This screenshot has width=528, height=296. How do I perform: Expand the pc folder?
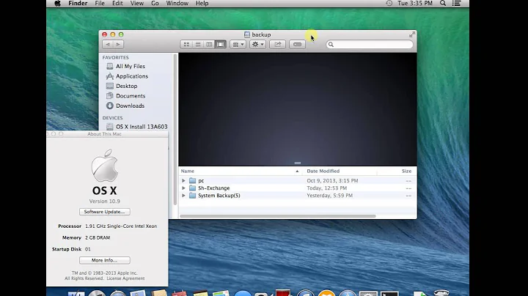click(x=183, y=181)
